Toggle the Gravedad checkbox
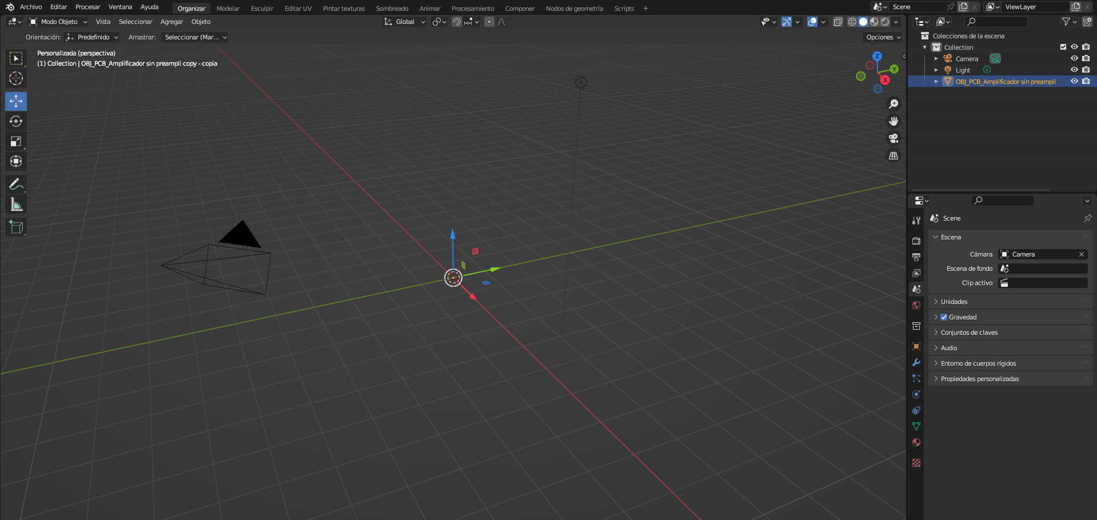The height and width of the screenshot is (520, 1097). 944,317
